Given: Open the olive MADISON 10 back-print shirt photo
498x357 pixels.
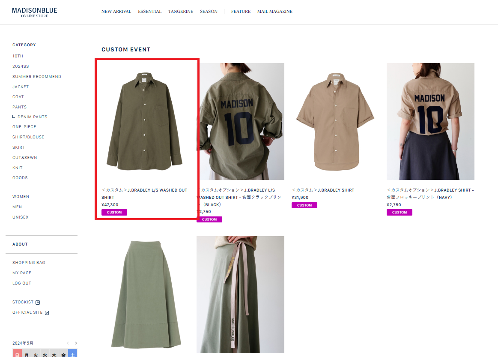Looking at the screenshot, I should pos(240,121).
